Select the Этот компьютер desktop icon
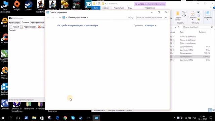The height and width of the screenshot is (121, 215). point(5,7)
